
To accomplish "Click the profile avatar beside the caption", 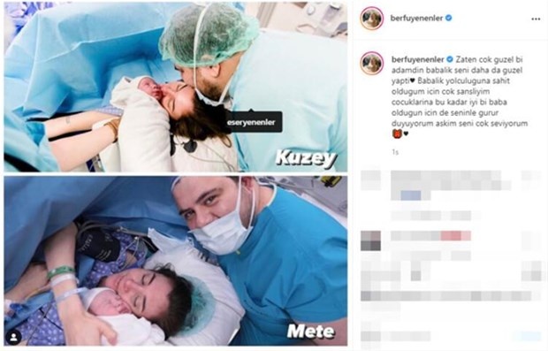I will click(x=372, y=64).
